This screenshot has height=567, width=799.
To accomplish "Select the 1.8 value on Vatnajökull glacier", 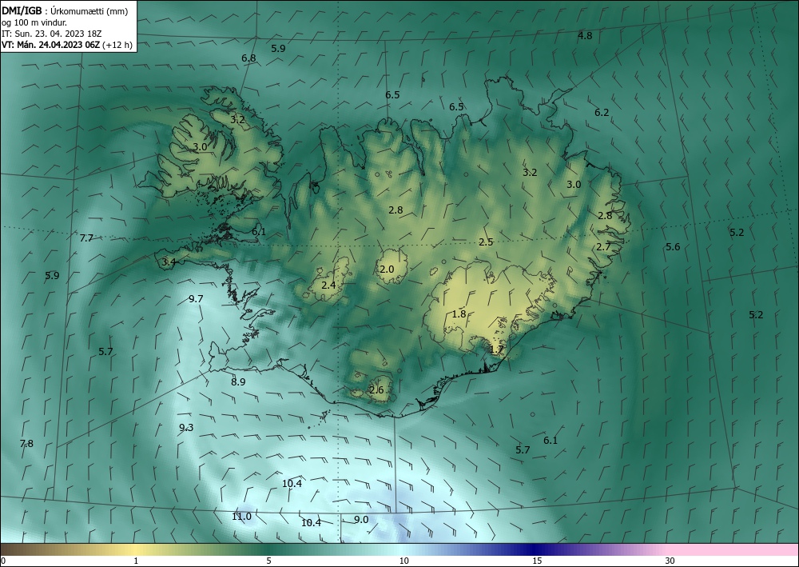I will point(459,313).
